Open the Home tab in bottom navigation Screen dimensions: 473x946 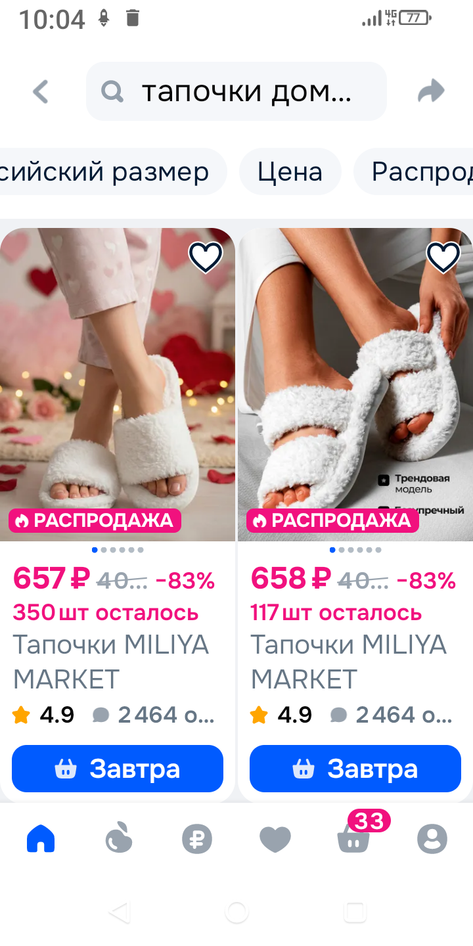[x=41, y=839]
